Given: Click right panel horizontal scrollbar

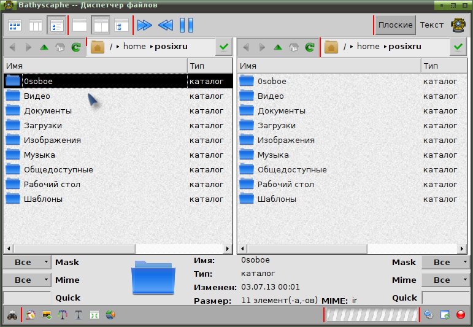Looking at the screenshot, I should 307,249.
